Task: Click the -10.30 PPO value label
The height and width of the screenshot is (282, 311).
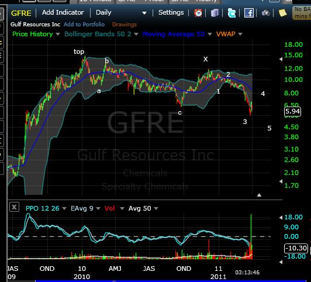Action: click(296, 248)
